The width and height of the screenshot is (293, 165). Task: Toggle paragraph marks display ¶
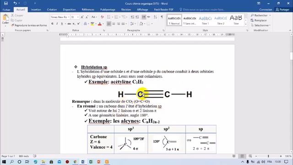point(162,17)
